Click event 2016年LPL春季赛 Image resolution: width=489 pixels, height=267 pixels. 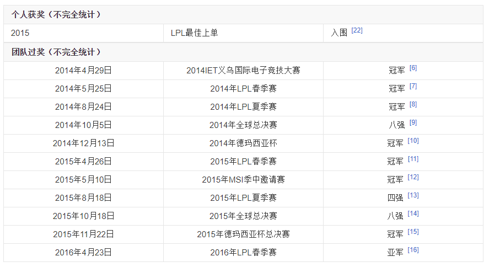(243, 252)
